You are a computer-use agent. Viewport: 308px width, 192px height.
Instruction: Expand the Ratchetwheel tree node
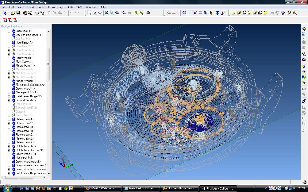tap(9, 146)
